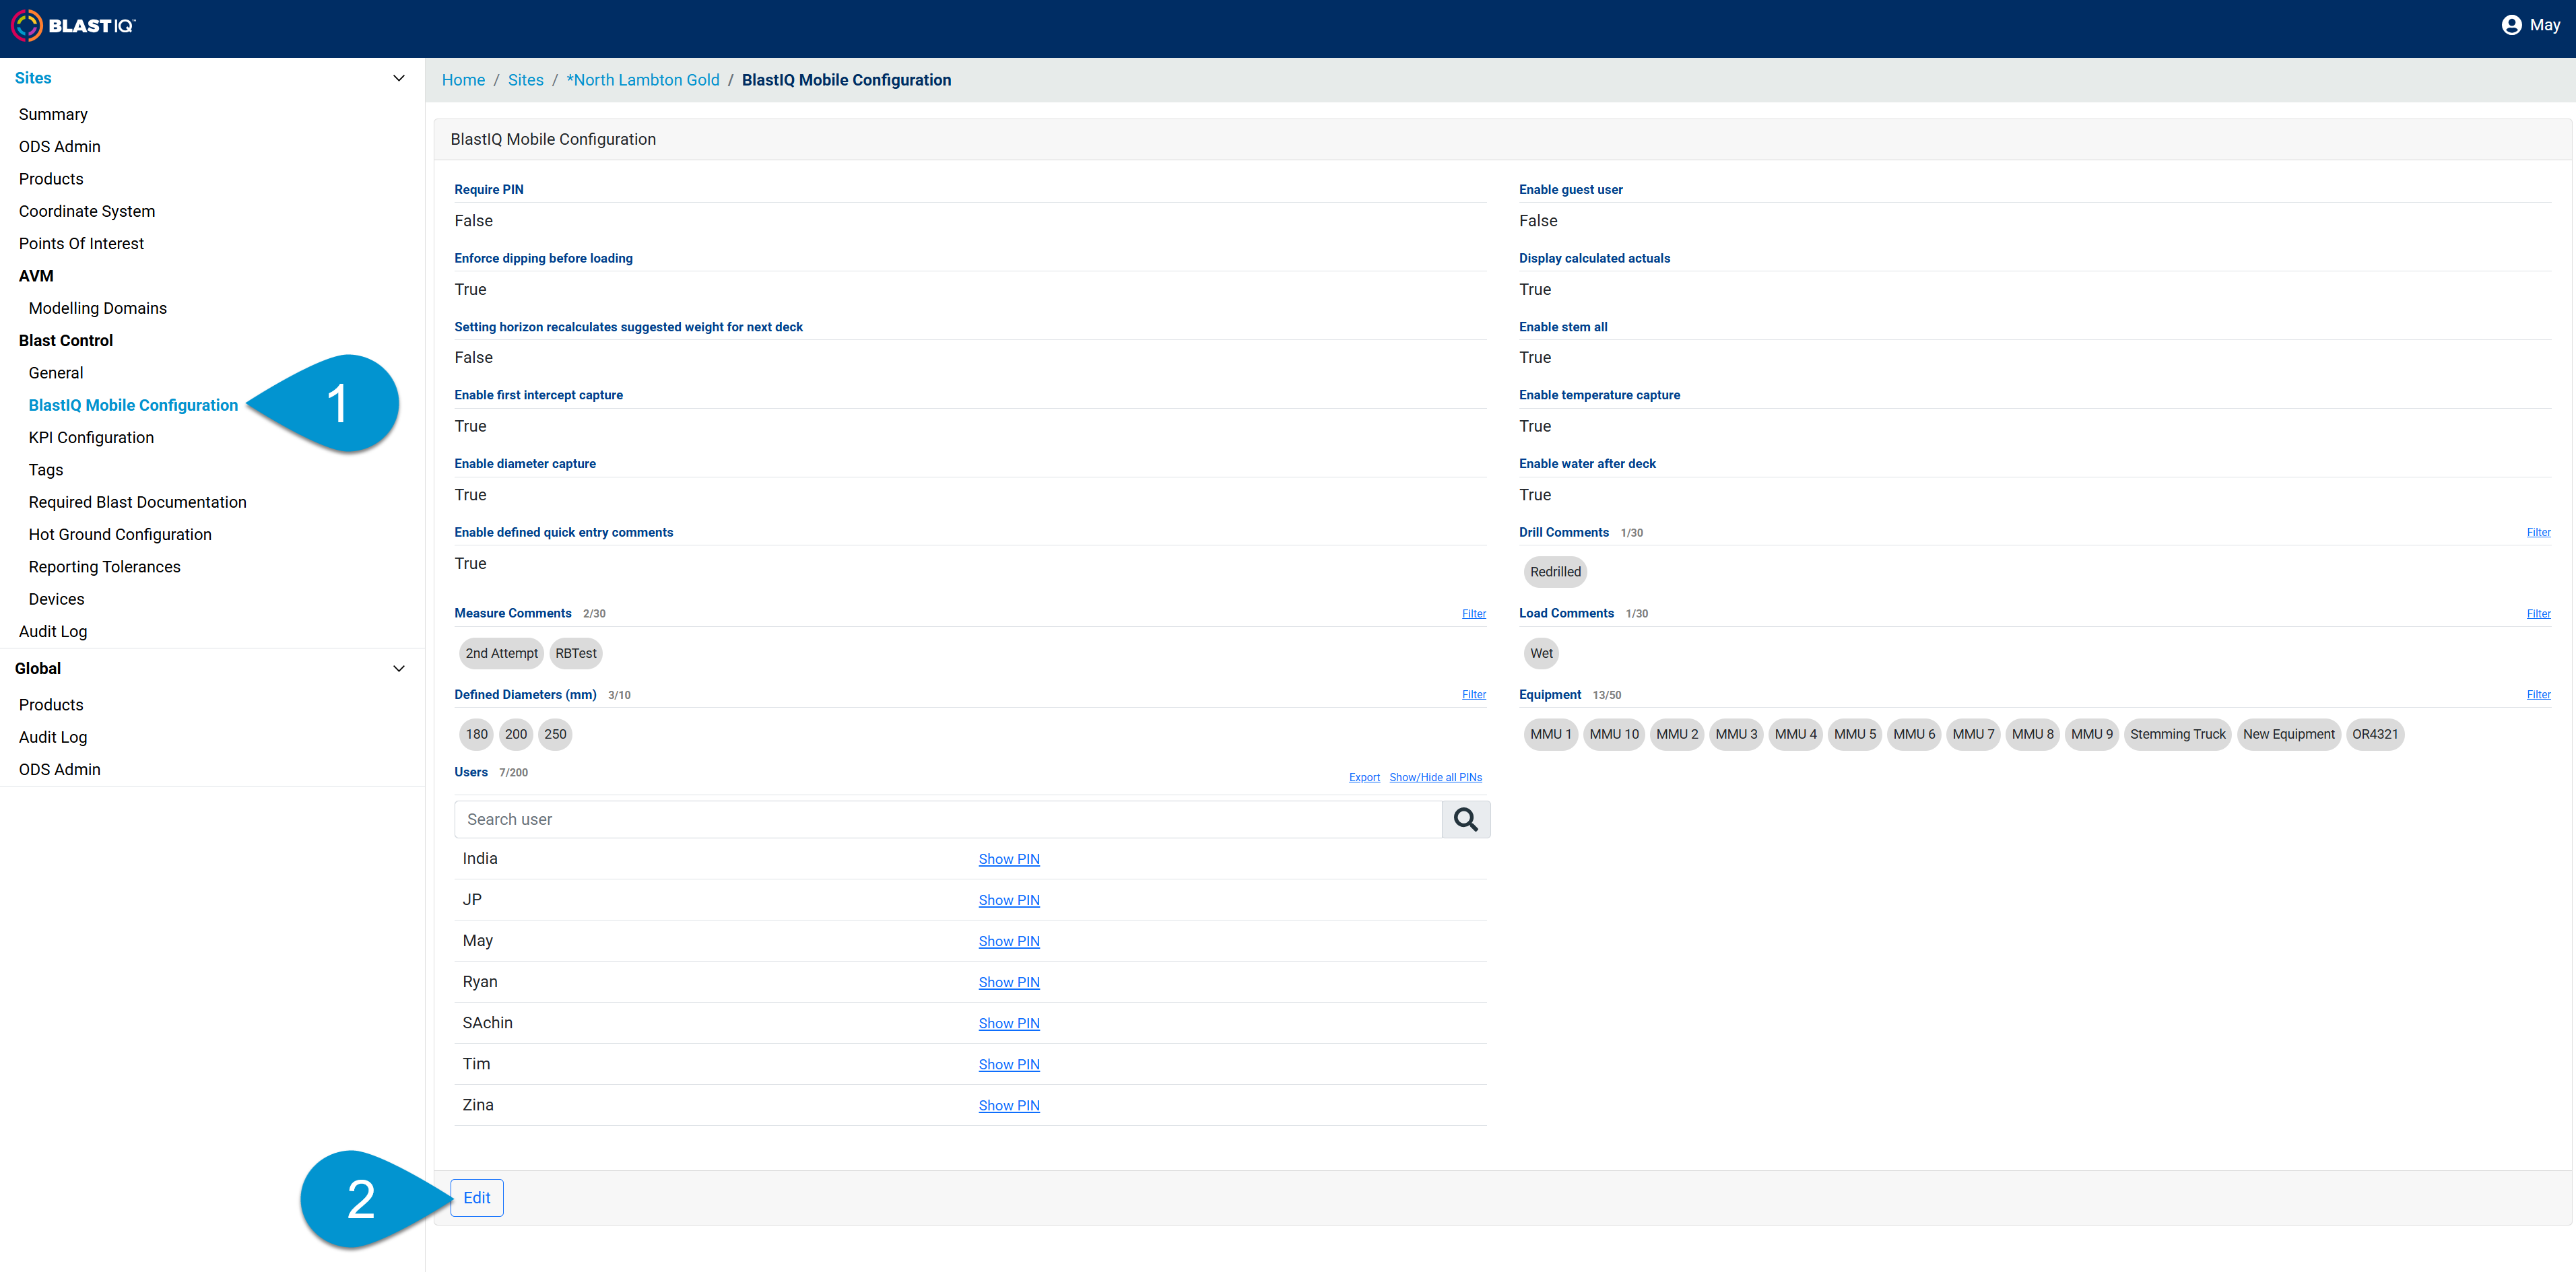This screenshot has width=2576, height=1272.
Task: Show PIN for user May
Action: [x=1009, y=941]
